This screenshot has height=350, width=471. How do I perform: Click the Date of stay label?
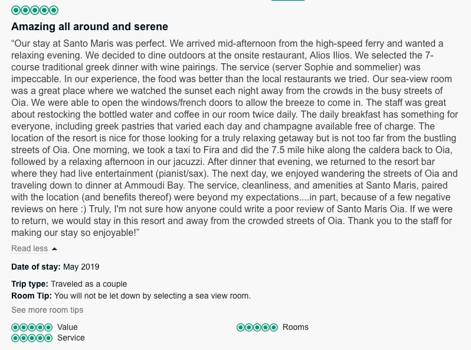[36, 267]
